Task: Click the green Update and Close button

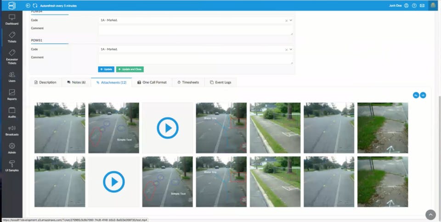Action: coord(130,69)
